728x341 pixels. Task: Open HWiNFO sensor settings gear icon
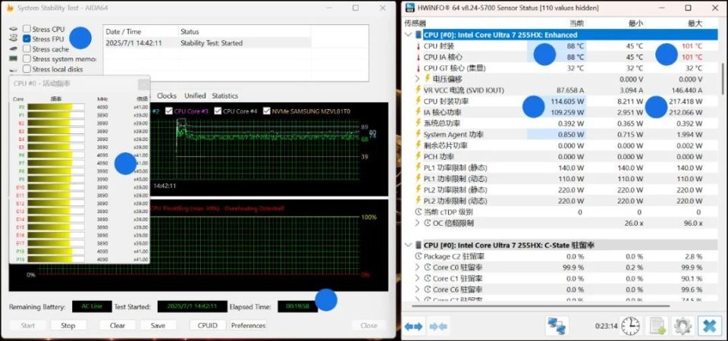pyautogui.click(x=682, y=326)
